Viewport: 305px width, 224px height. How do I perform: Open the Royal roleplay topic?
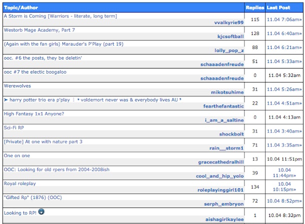pos(20,183)
